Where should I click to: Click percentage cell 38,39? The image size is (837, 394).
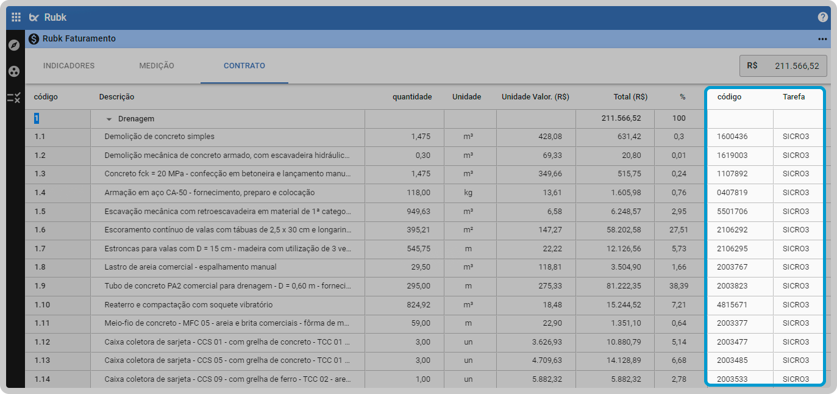(x=679, y=287)
